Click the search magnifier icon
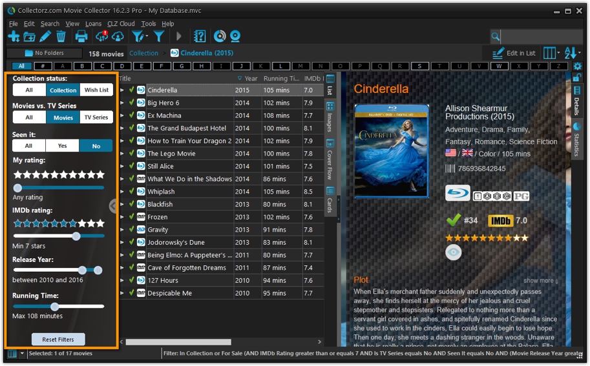The image size is (590, 366). click(x=496, y=36)
